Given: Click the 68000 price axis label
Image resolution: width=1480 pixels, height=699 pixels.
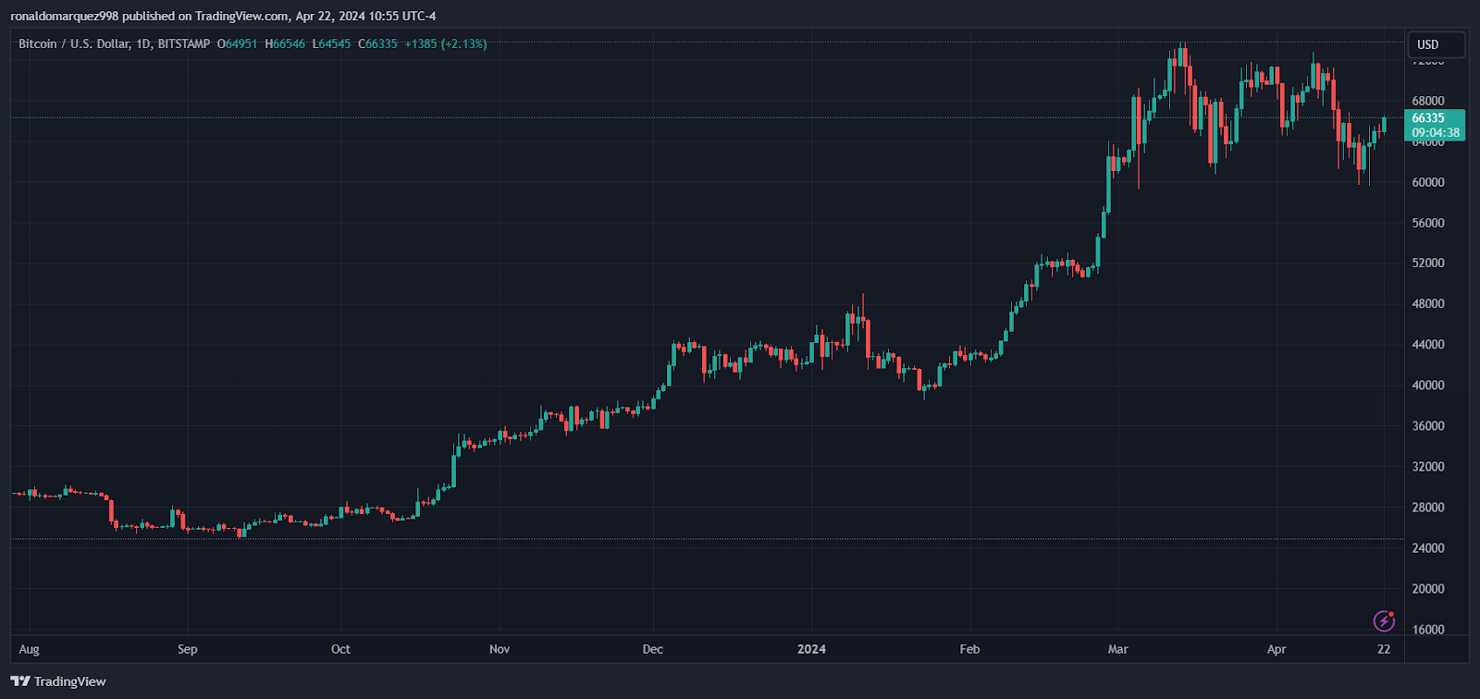Looking at the screenshot, I should pos(1428,101).
